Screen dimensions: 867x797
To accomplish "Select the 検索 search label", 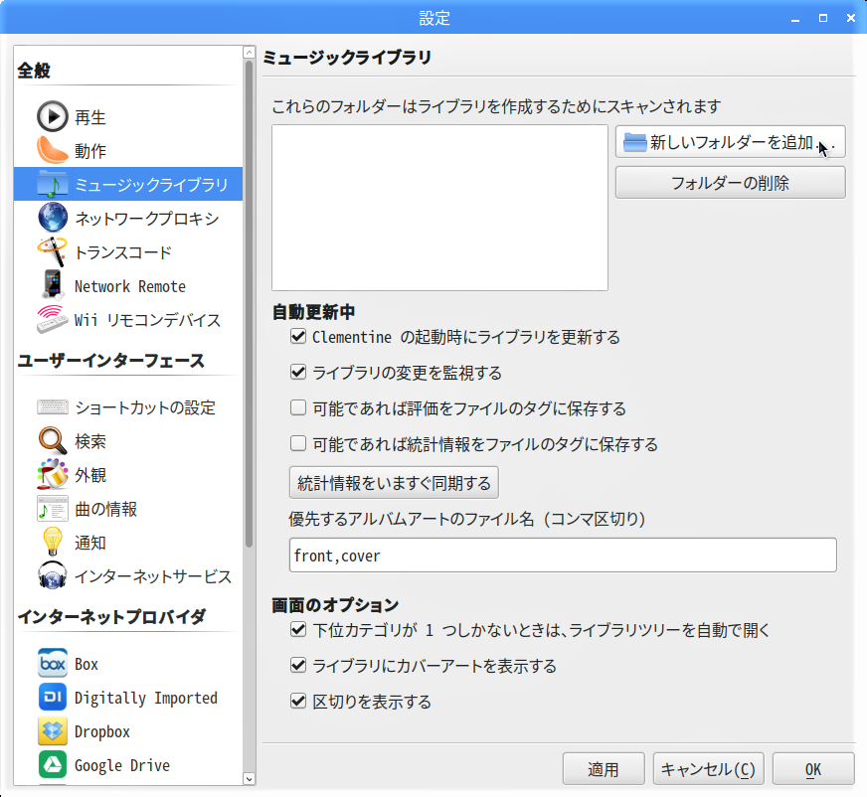I will click(x=90, y=441).
